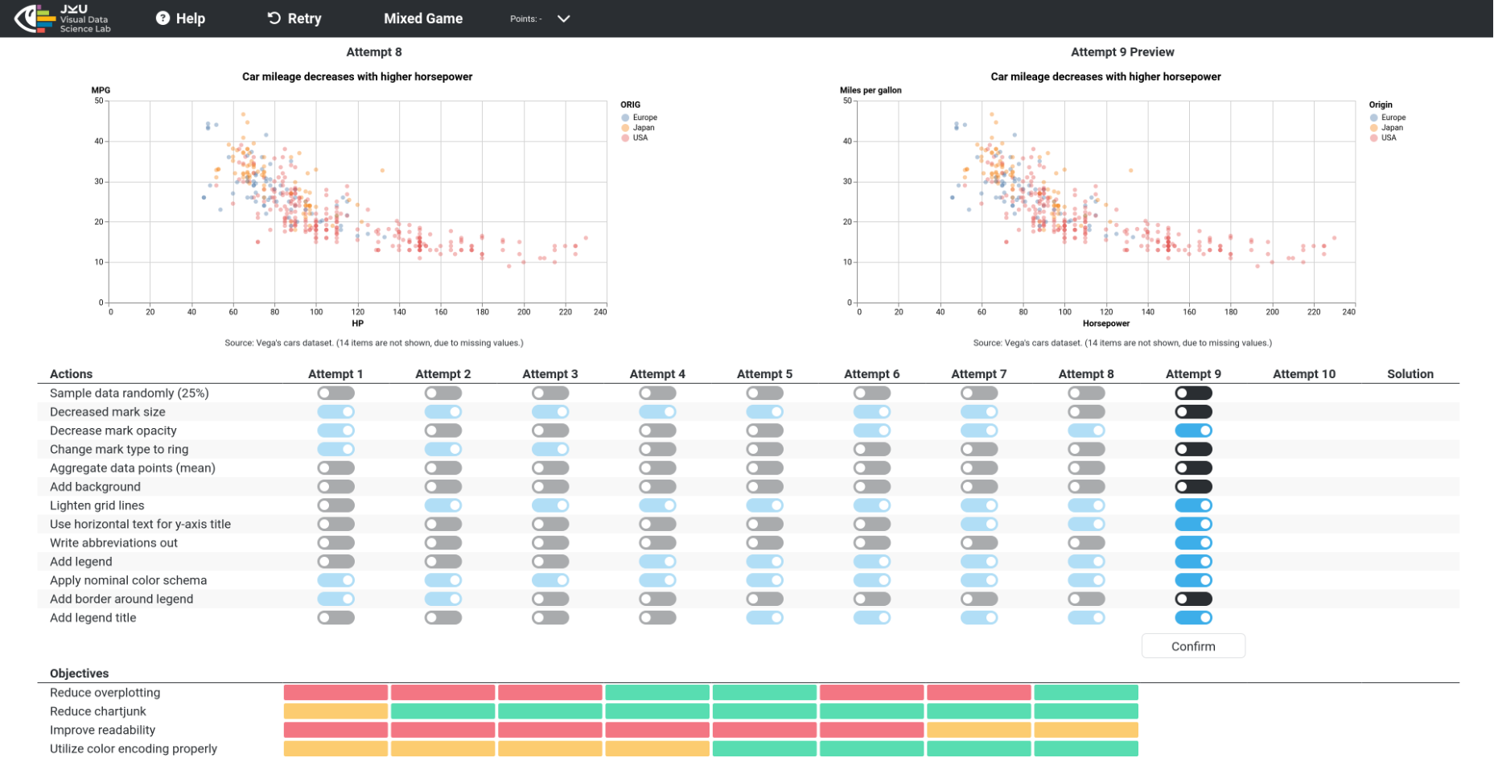Toggle Decreased mark size for Attempt 9
Viewport: 1494px width, 758px height.
click(x=1193, y=412)
